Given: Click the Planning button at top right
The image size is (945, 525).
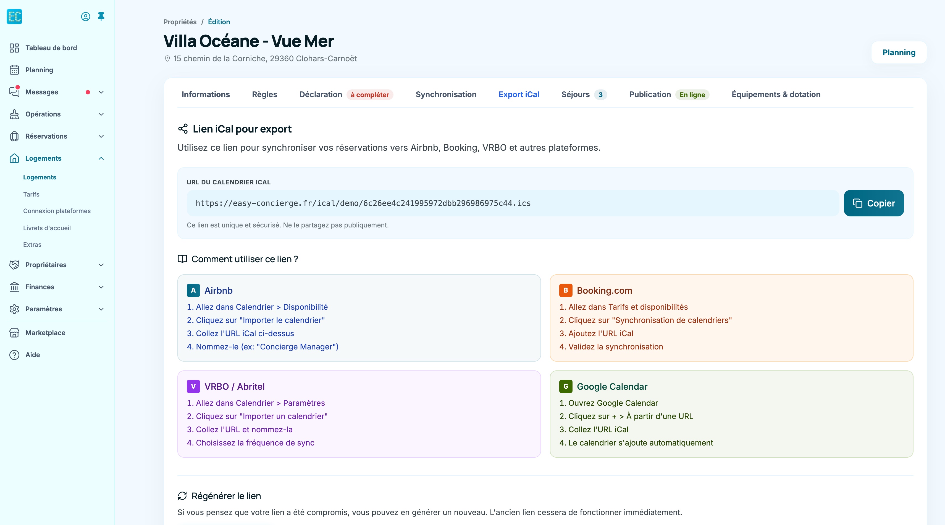Looking at the screenshot, I should 899,52.
